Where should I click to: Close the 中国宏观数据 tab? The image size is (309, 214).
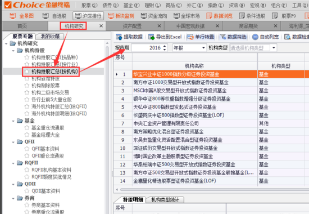217,26
